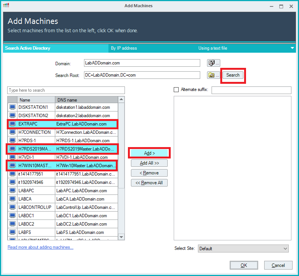Click the machine list scroll down arrow
Image resolution: width=299 pixels, height=276 pixels.
(121, 237)
